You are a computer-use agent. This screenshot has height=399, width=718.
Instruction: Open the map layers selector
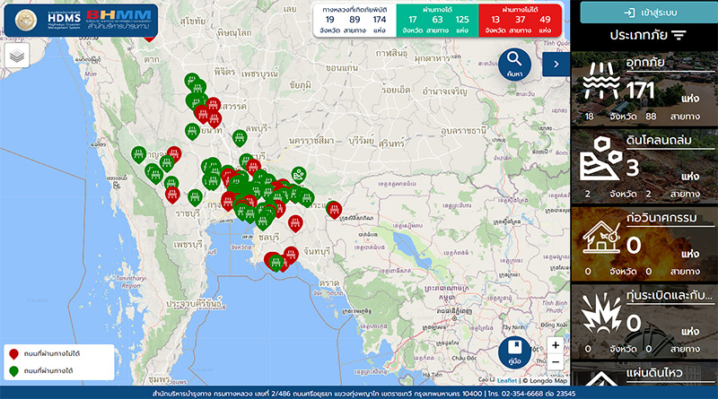point(17,56)
